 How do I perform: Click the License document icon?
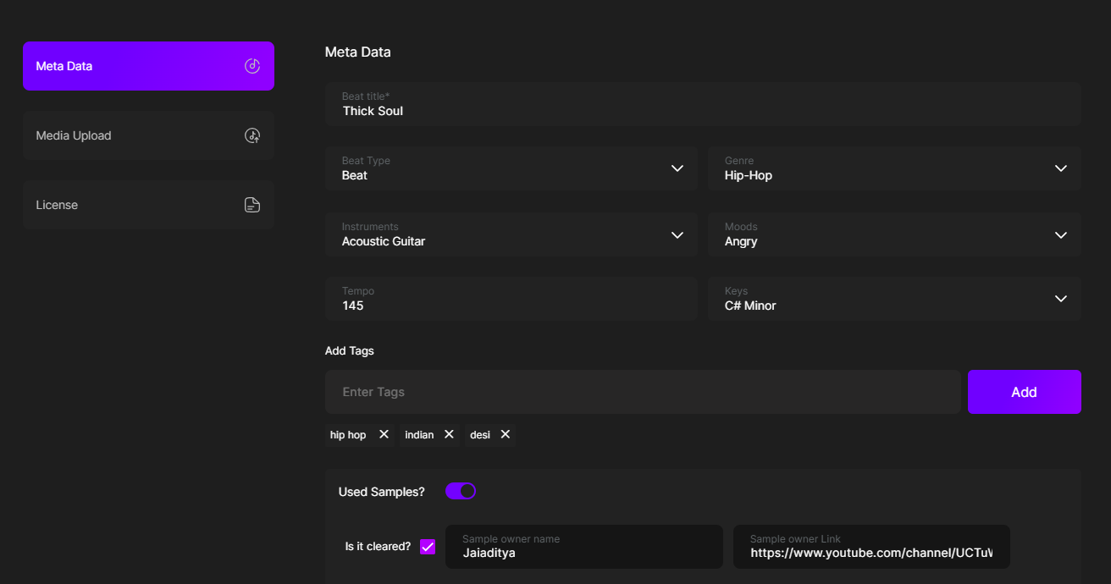(x=252, y=205)
